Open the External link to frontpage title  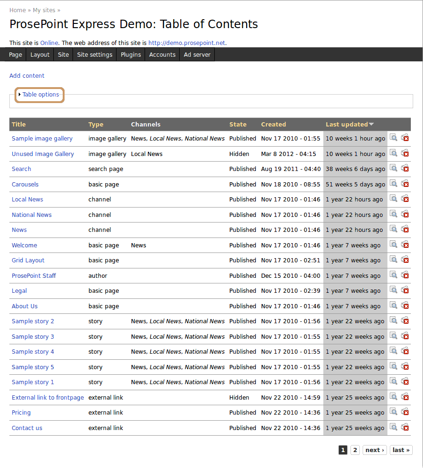[x=48, y=398]
